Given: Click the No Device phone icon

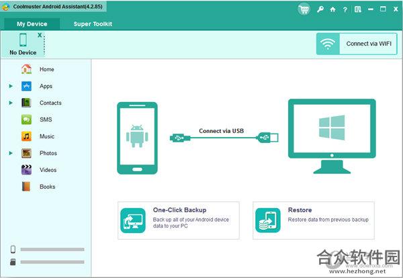Looking at the screenshot, I should [23, 40].
